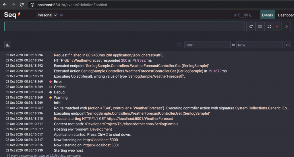Click the refresh query button
The width and height of the screenshot is (294, 157).
click(x=251, y=26)
